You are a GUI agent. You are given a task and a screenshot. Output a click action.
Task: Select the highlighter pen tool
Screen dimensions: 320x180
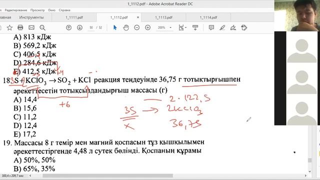222,27
